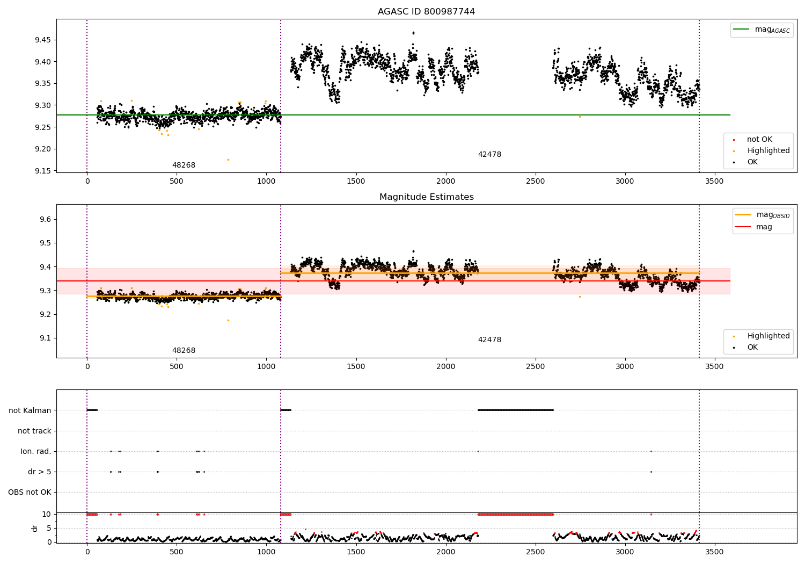Click the "42478" annotation in the Magnitude Estimates panel
The image size is (805, 564).
coord(489,340)
